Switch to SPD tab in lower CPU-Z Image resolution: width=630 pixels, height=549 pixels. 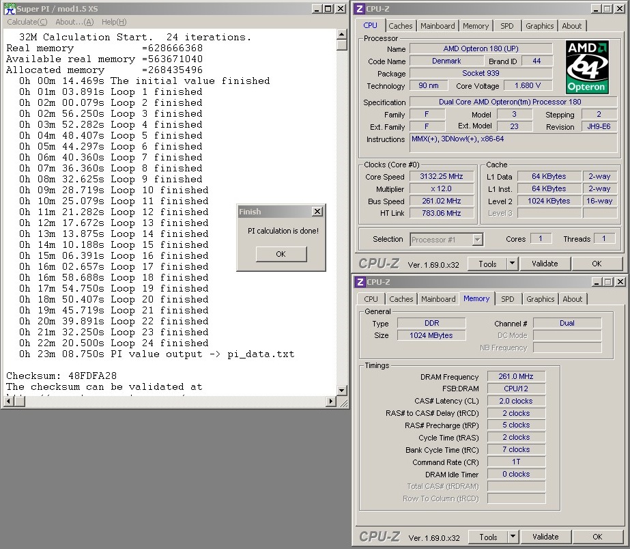(507, 299)
